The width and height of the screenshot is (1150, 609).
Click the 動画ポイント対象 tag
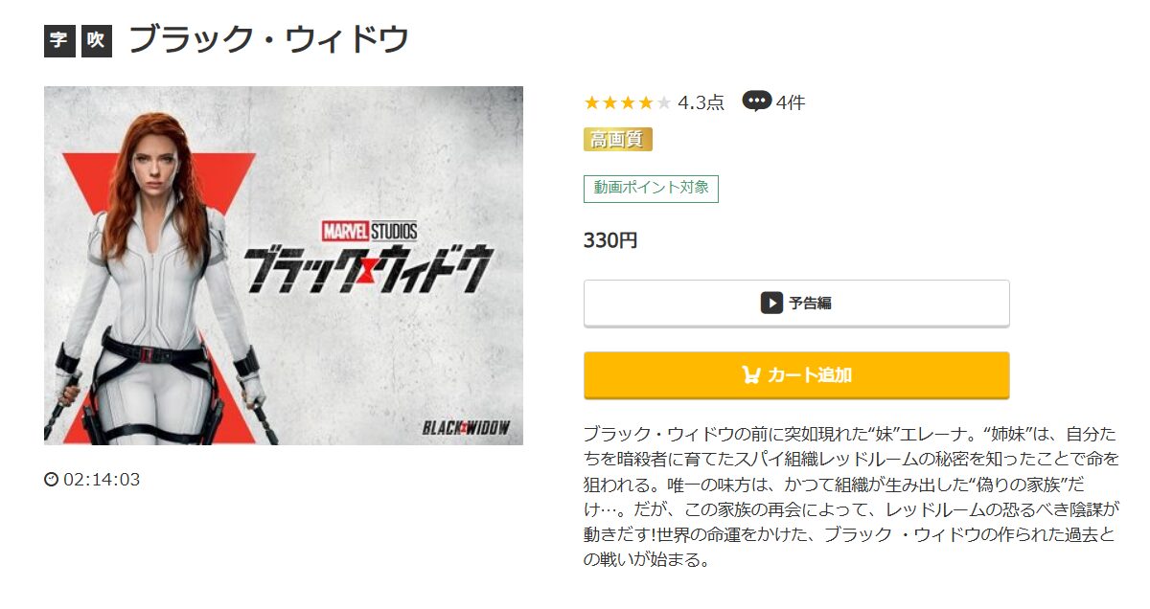pos(651,189)
